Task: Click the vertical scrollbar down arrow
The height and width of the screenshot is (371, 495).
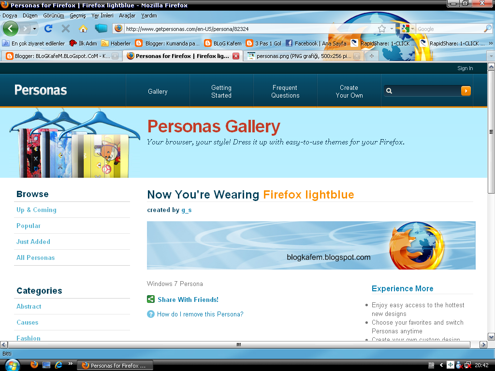Action: [491, 337]
